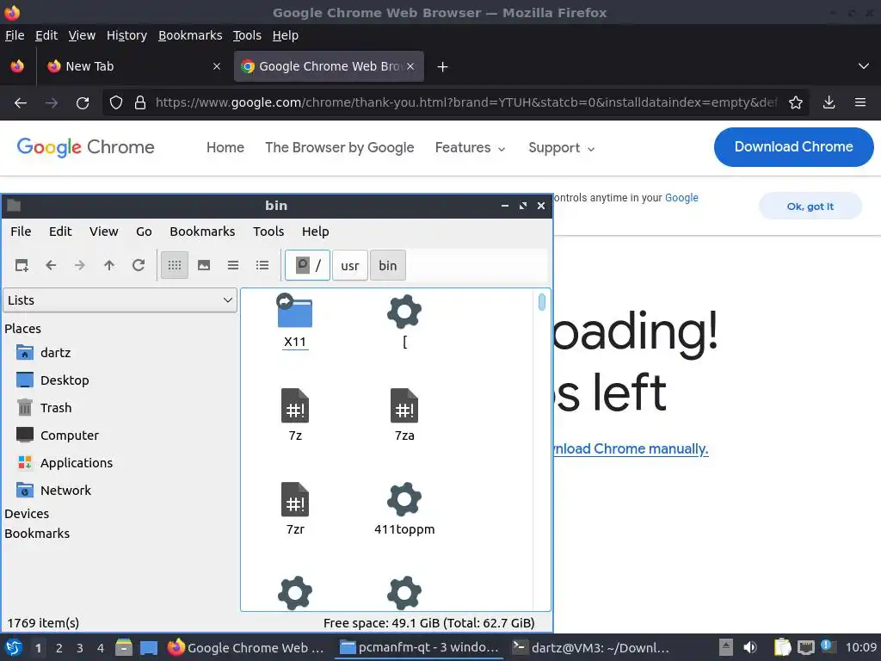881x661 pixels.
Task: Click Download Chrome button
Action: (793, 146)
